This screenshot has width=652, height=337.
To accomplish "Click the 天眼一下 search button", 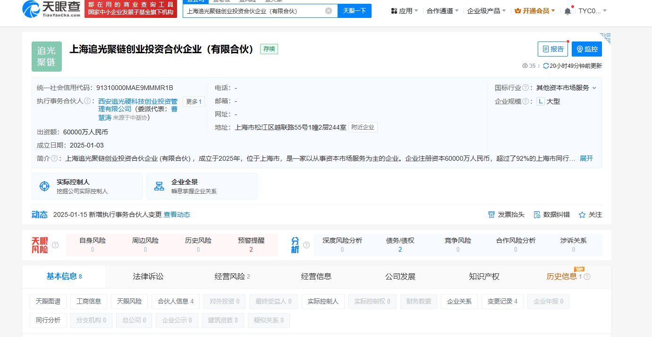I will [355, 11].
